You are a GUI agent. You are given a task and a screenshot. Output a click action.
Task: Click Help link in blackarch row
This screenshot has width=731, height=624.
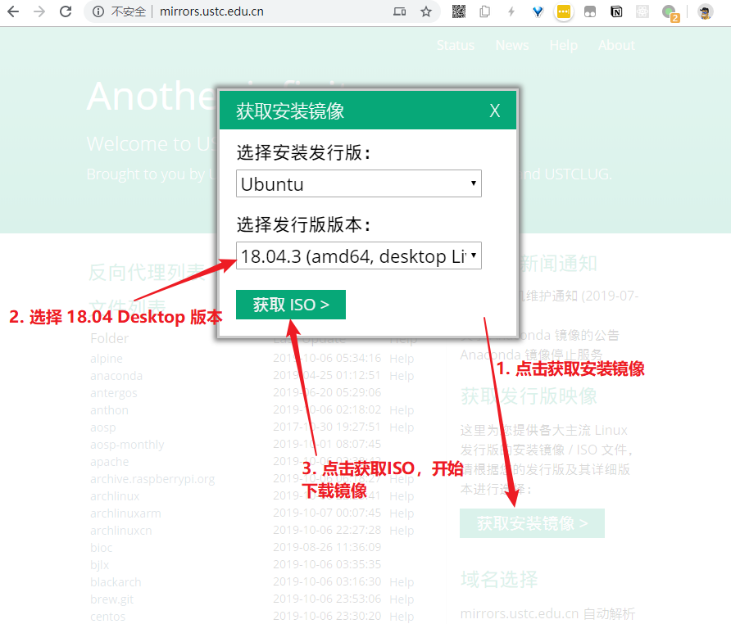pos(402,582)
